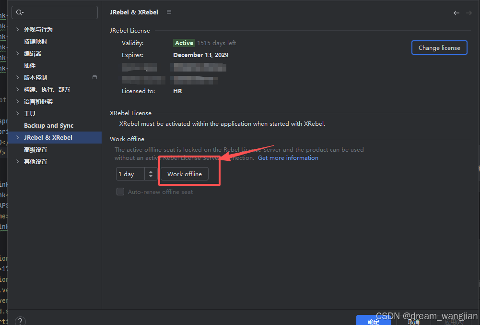Expand the 版本控制 tree node
This screenshot has height=325, width=480.
pyautogui.click(x=17, y=77)
